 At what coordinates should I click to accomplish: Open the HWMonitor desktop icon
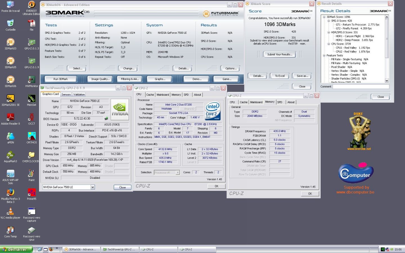tap(31, 80)
